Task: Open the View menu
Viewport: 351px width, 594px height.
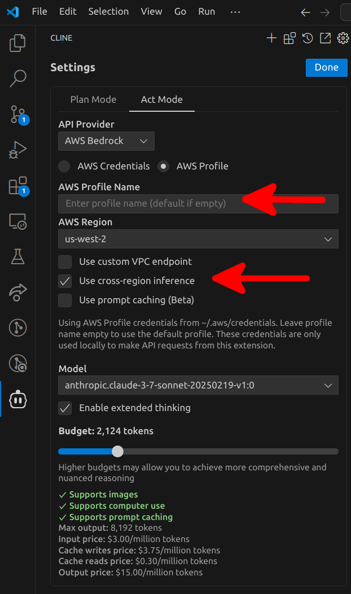Action: click(151, 12)
